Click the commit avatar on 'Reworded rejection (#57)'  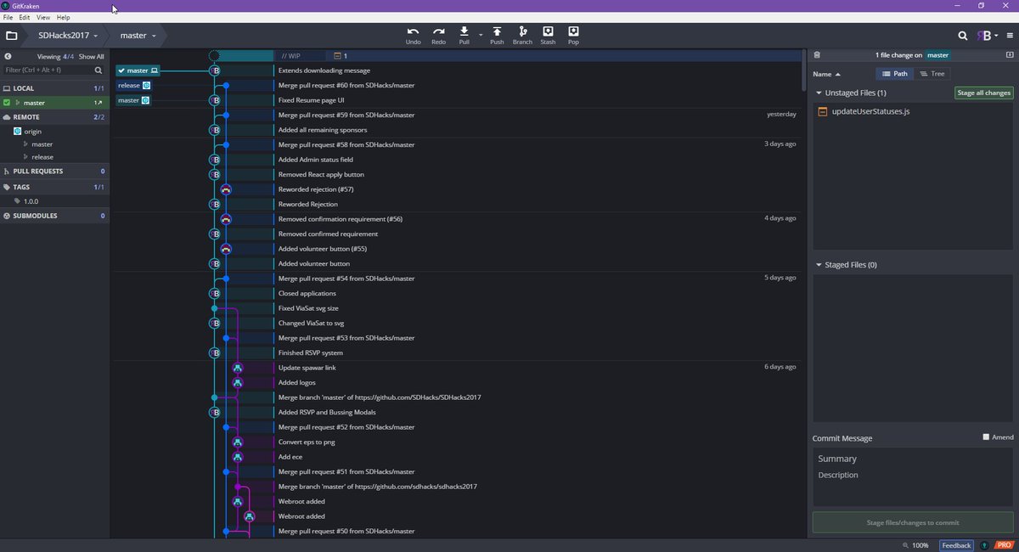(226, 189)
